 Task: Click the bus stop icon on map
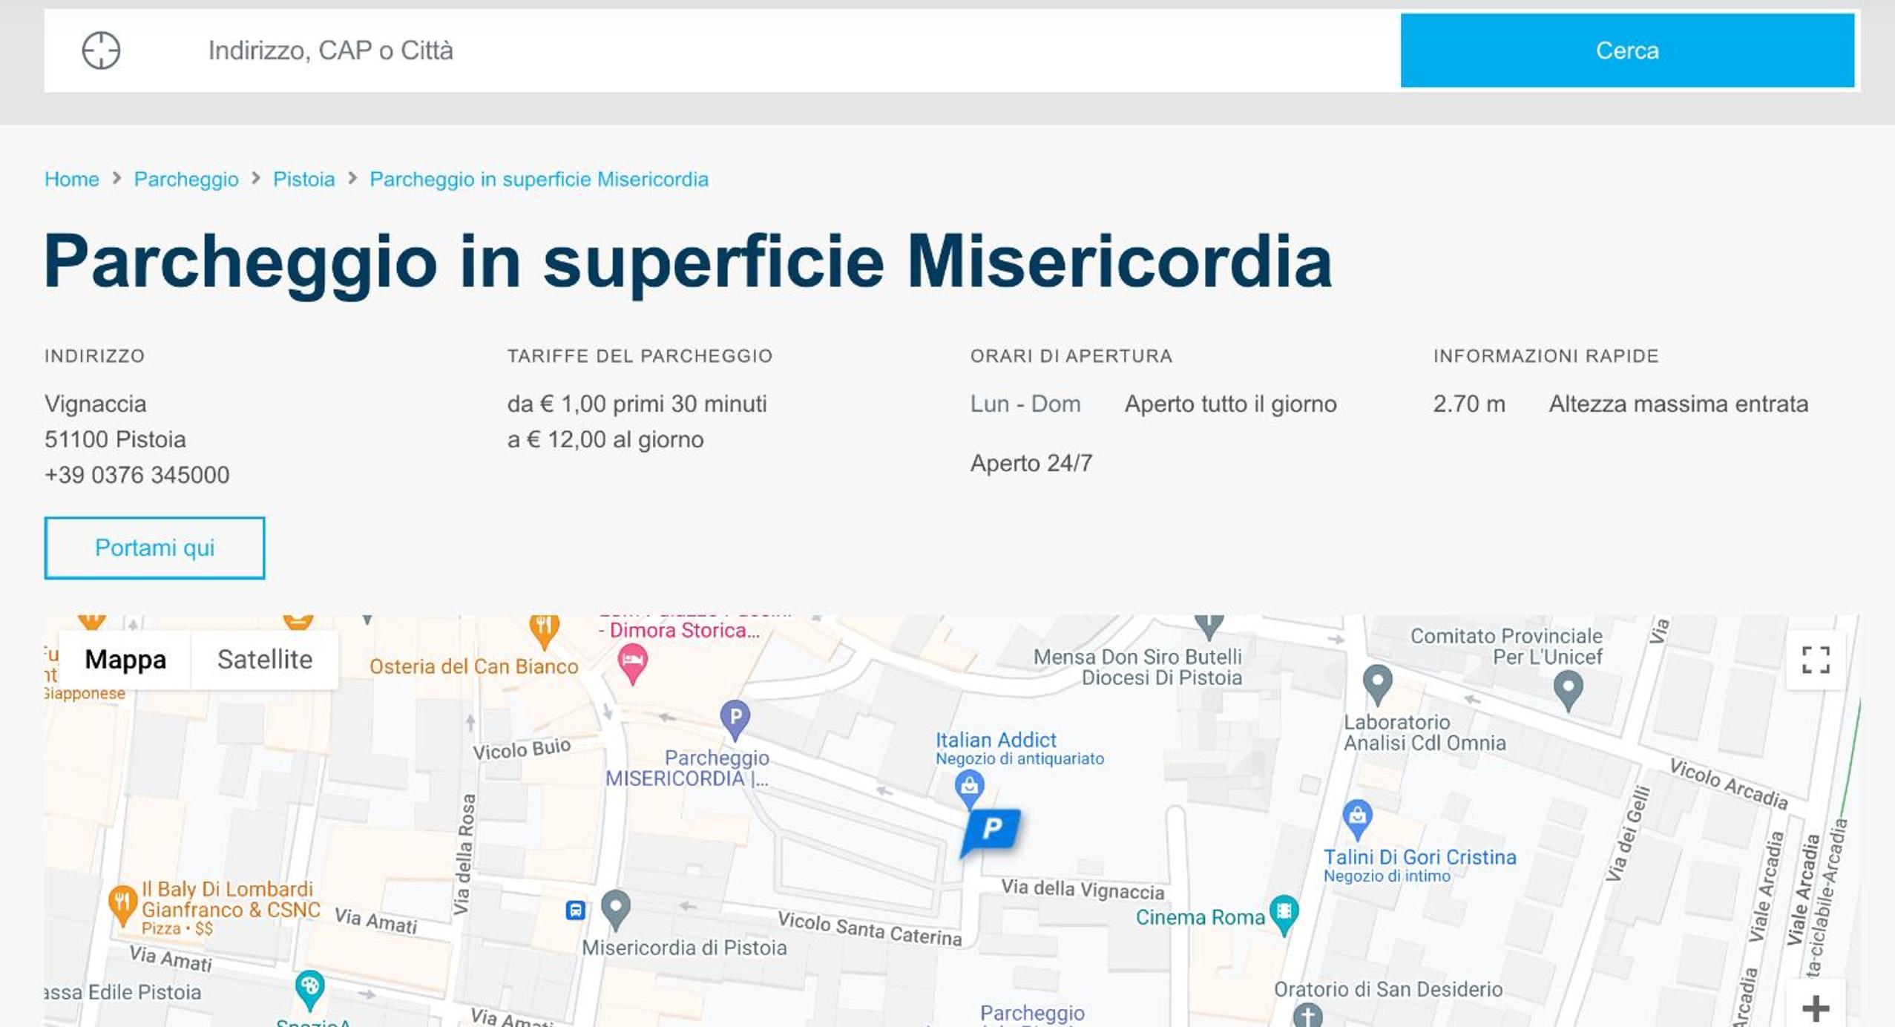tap(575, 910)
